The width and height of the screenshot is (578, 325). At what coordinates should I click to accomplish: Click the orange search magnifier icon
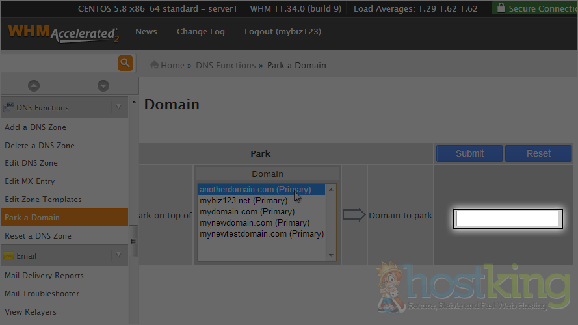click(125, 63)
